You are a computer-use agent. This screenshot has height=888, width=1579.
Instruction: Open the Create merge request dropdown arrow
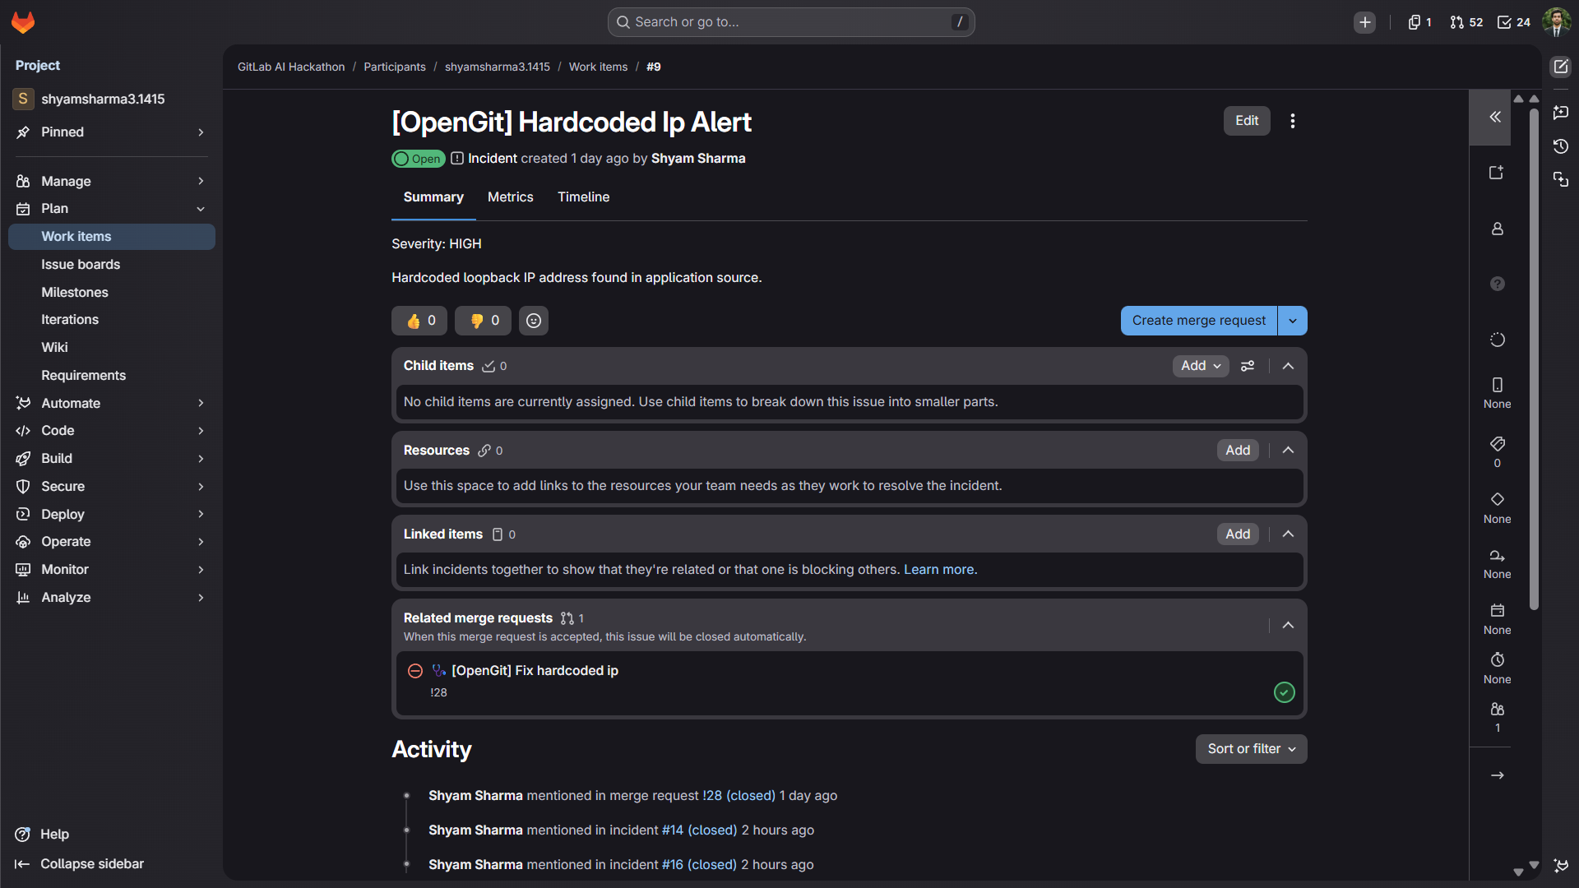click(x=1293, y=321)
